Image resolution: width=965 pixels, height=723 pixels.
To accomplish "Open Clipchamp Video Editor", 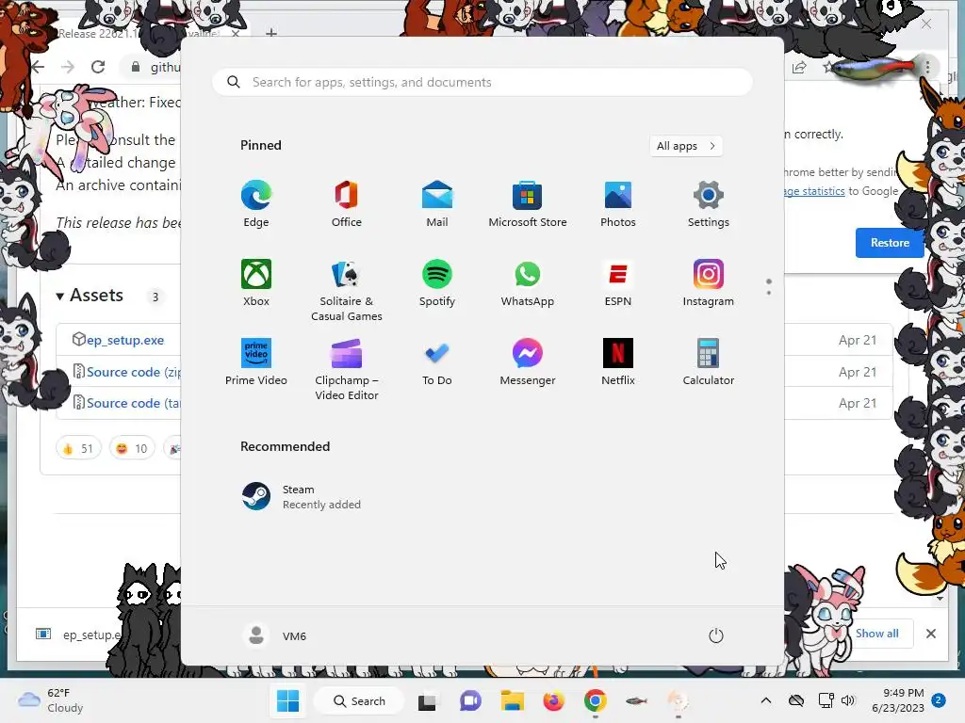I will (x=347, y=369).
